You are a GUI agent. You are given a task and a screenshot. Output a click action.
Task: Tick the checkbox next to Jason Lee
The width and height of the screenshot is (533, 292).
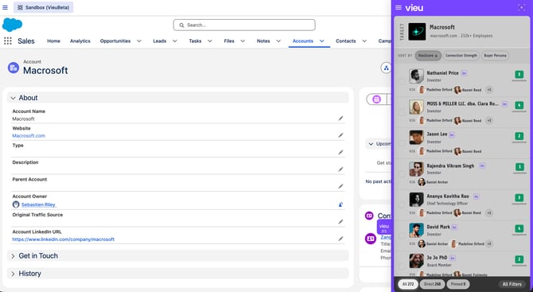click(402, 142)
